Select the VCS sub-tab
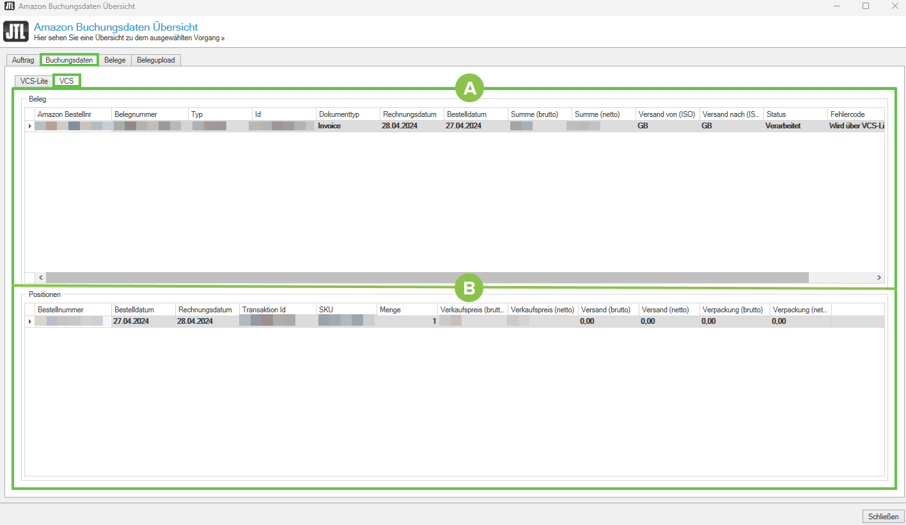The width and height of the screenshot is (906, 525). tap(66, 81)
